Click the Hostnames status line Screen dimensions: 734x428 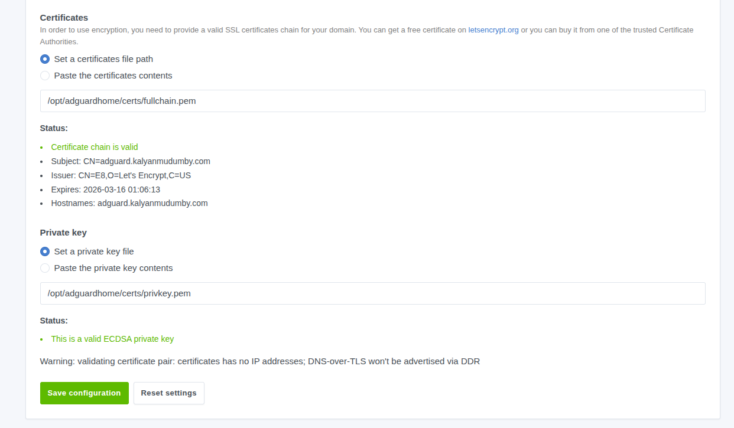(x=129, y=203)
